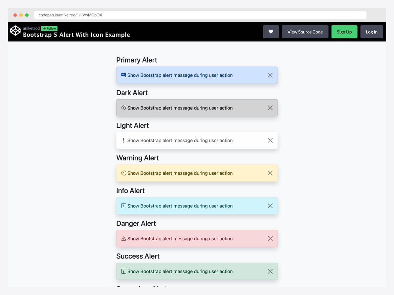Click the message text in the Success alert
The width and height of the screenshot is (394, 295).
pyautogui.click(x=180, y=271)
